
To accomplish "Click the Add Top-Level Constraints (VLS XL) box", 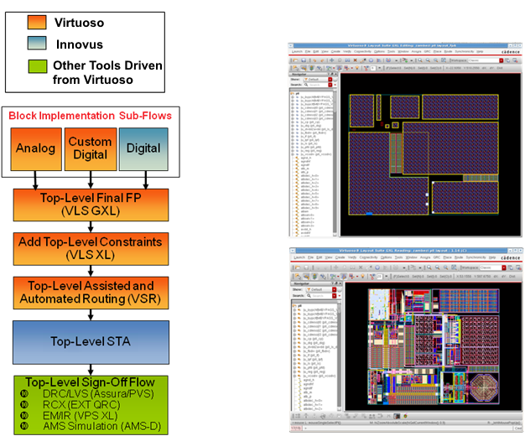I will (x=91, y=249).
